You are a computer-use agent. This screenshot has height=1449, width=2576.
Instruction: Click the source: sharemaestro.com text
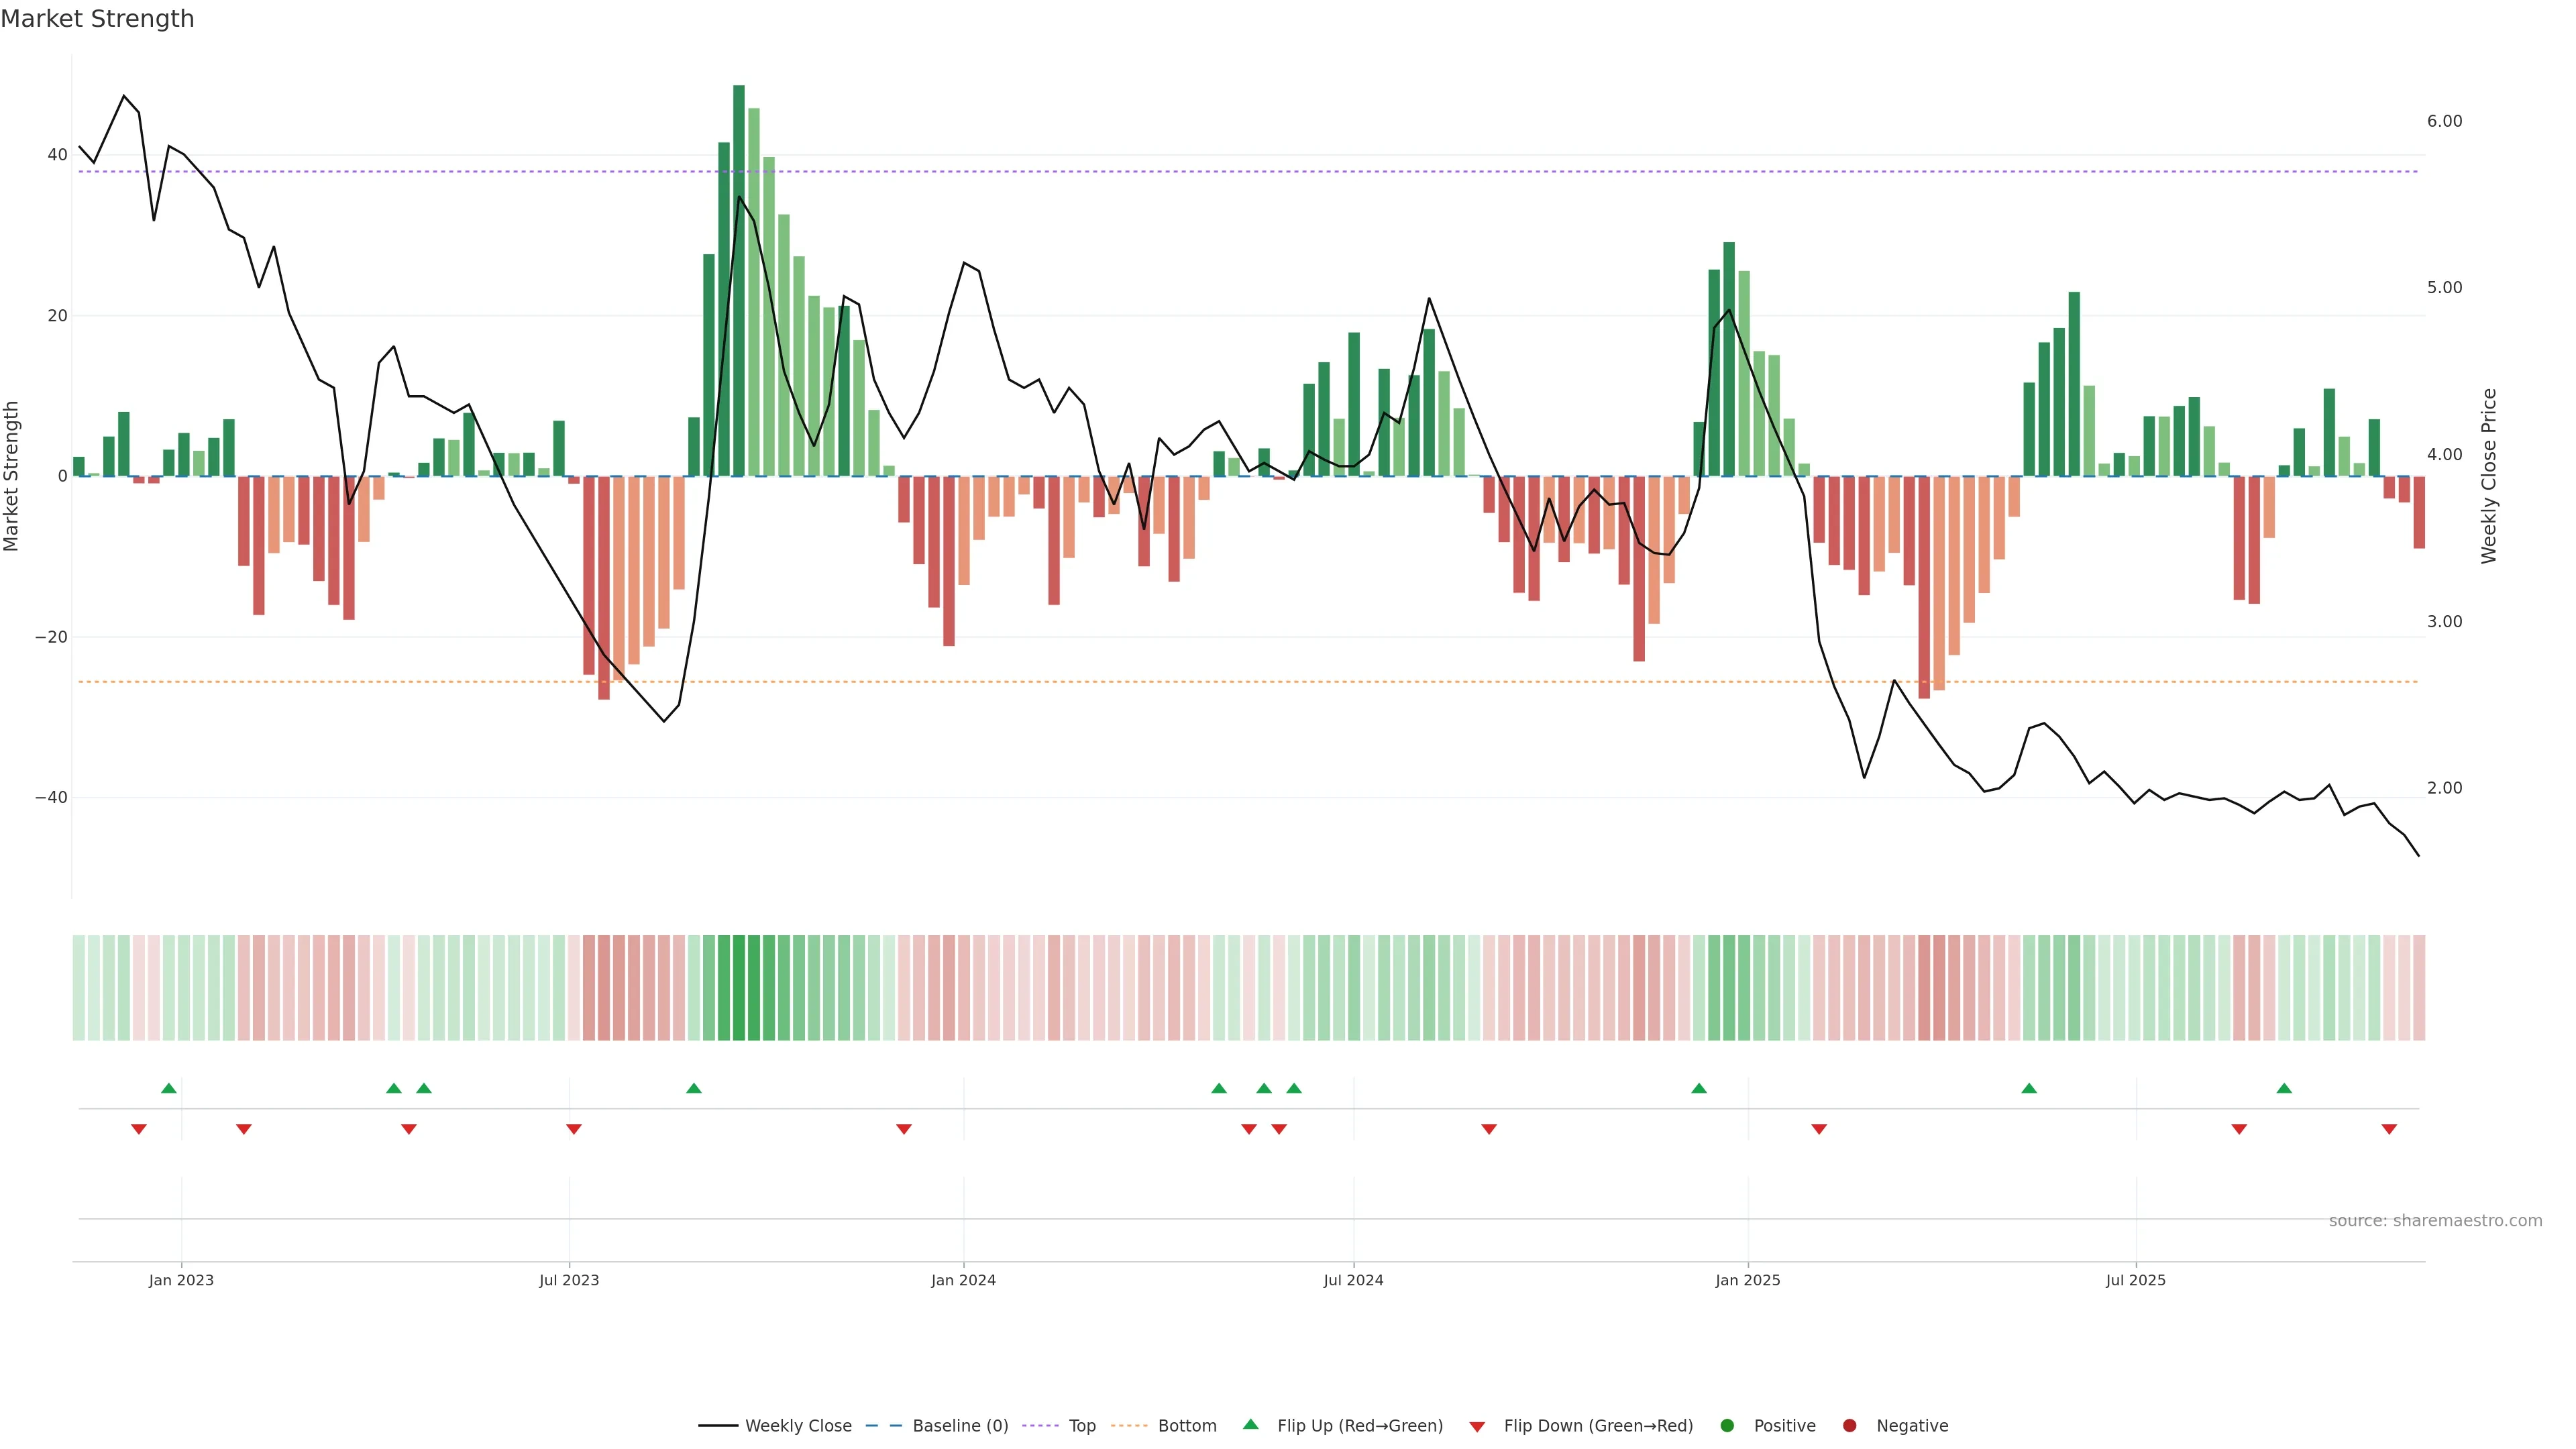tap(2435, 1220)
